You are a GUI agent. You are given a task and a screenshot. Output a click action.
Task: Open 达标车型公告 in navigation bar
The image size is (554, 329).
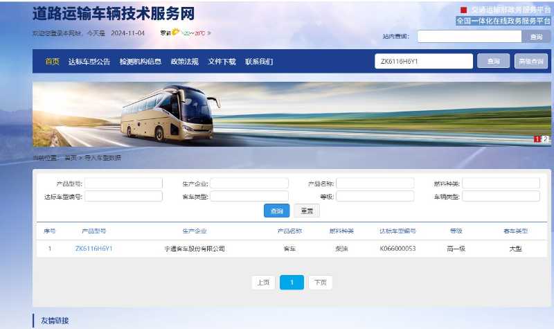pyautogui.click(x=89, y=62)
